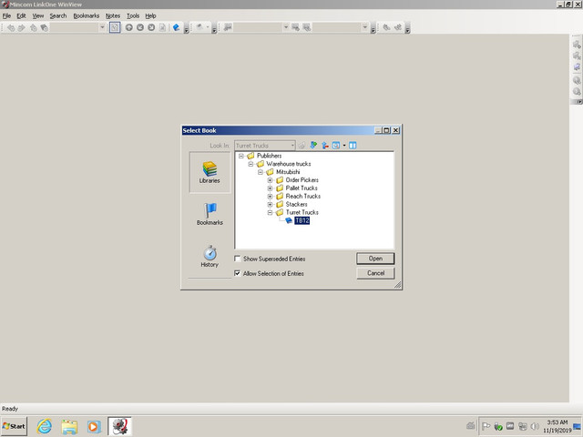The width and height of the screenshot is (583, 437).
Task: Click the next-page circular arrow toolbar icon
Action: pyautogui.click(x=151, y=27)
